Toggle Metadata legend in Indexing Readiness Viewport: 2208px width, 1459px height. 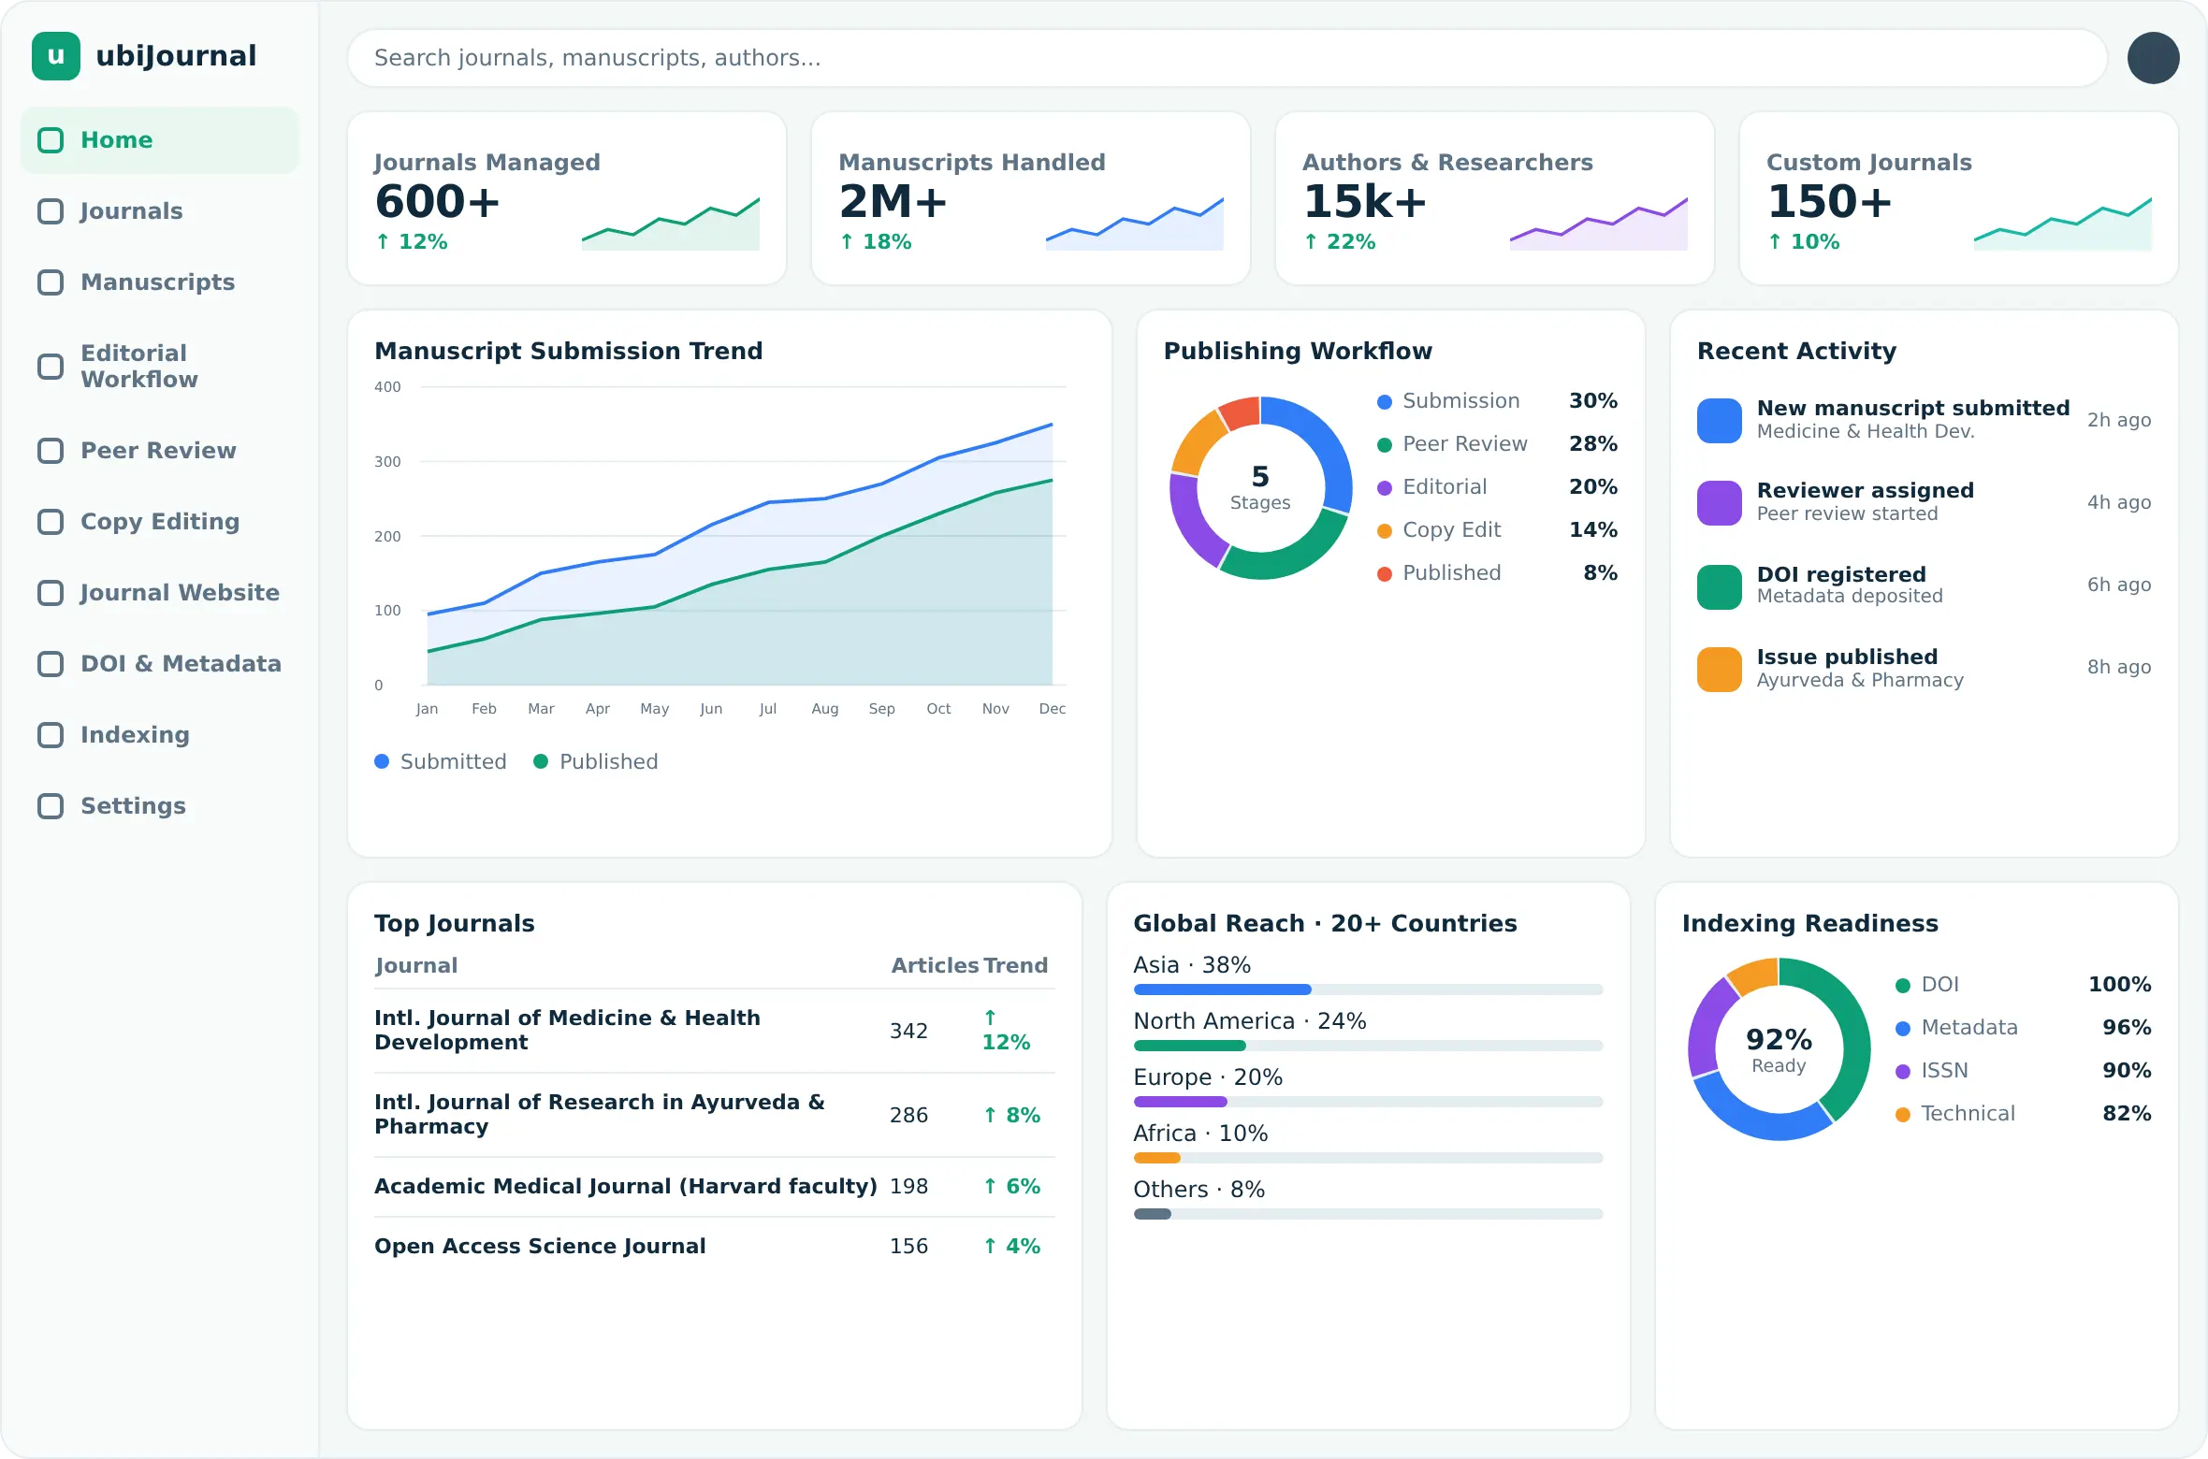(x=2023, y=1027)
